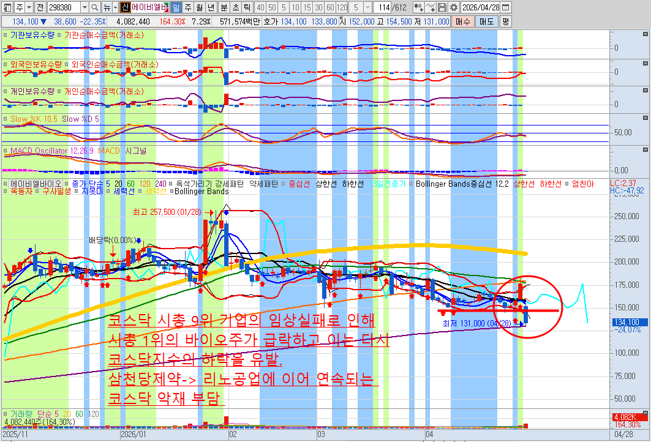This screenshot has height=442, width=651.
Task: Click the add candle indicator icon
Action: pos(418,7)
